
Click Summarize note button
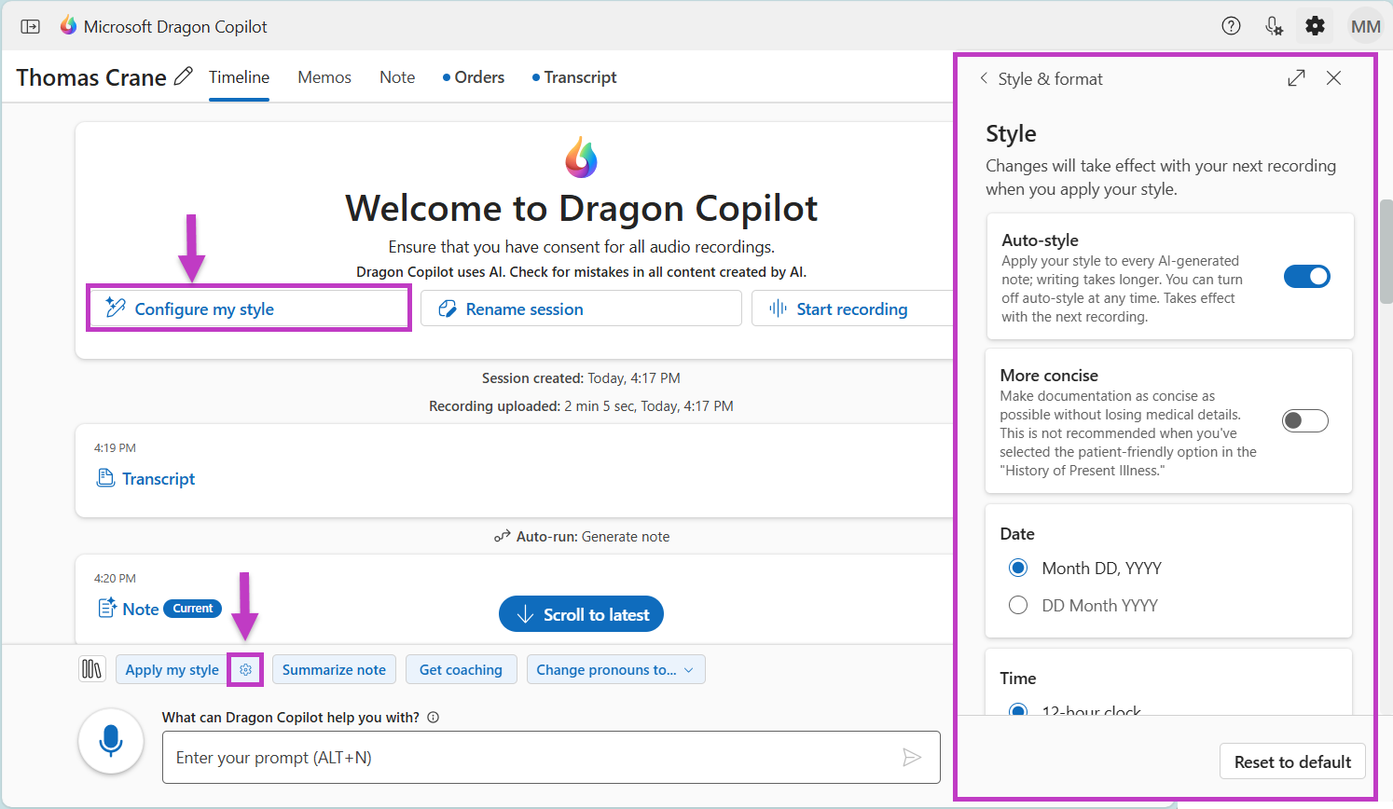334,670
